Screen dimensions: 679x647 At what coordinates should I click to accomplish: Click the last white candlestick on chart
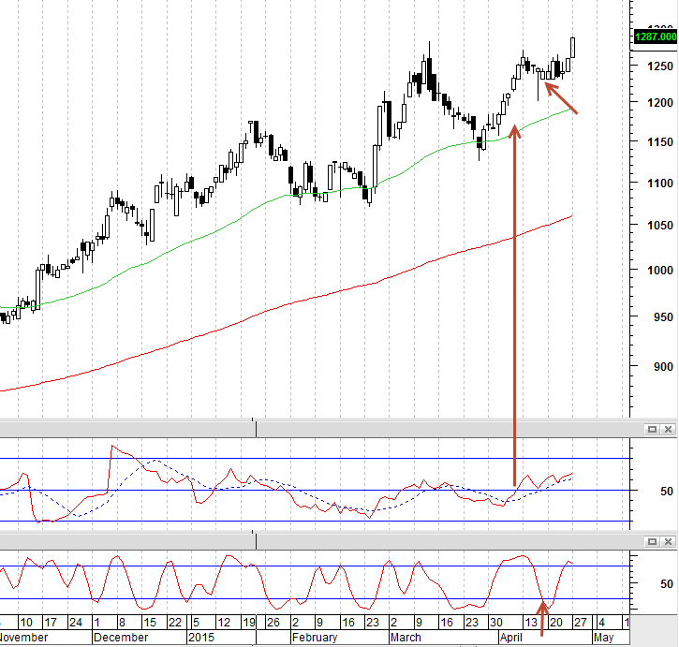pos(573,47)
